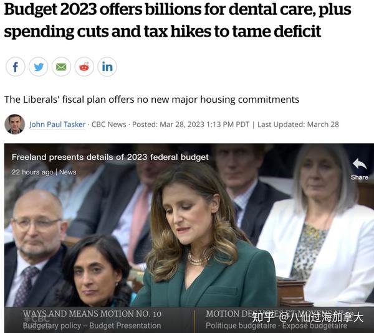The height and width of the screenshot is (333, 374).
Task: Click the Liberals' fiscal plan subheadline
Action: click(151, 100)
